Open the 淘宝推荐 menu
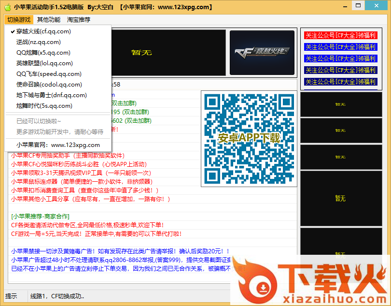The width and height of the screenshot is (391, 306). (x=79, y=19)
